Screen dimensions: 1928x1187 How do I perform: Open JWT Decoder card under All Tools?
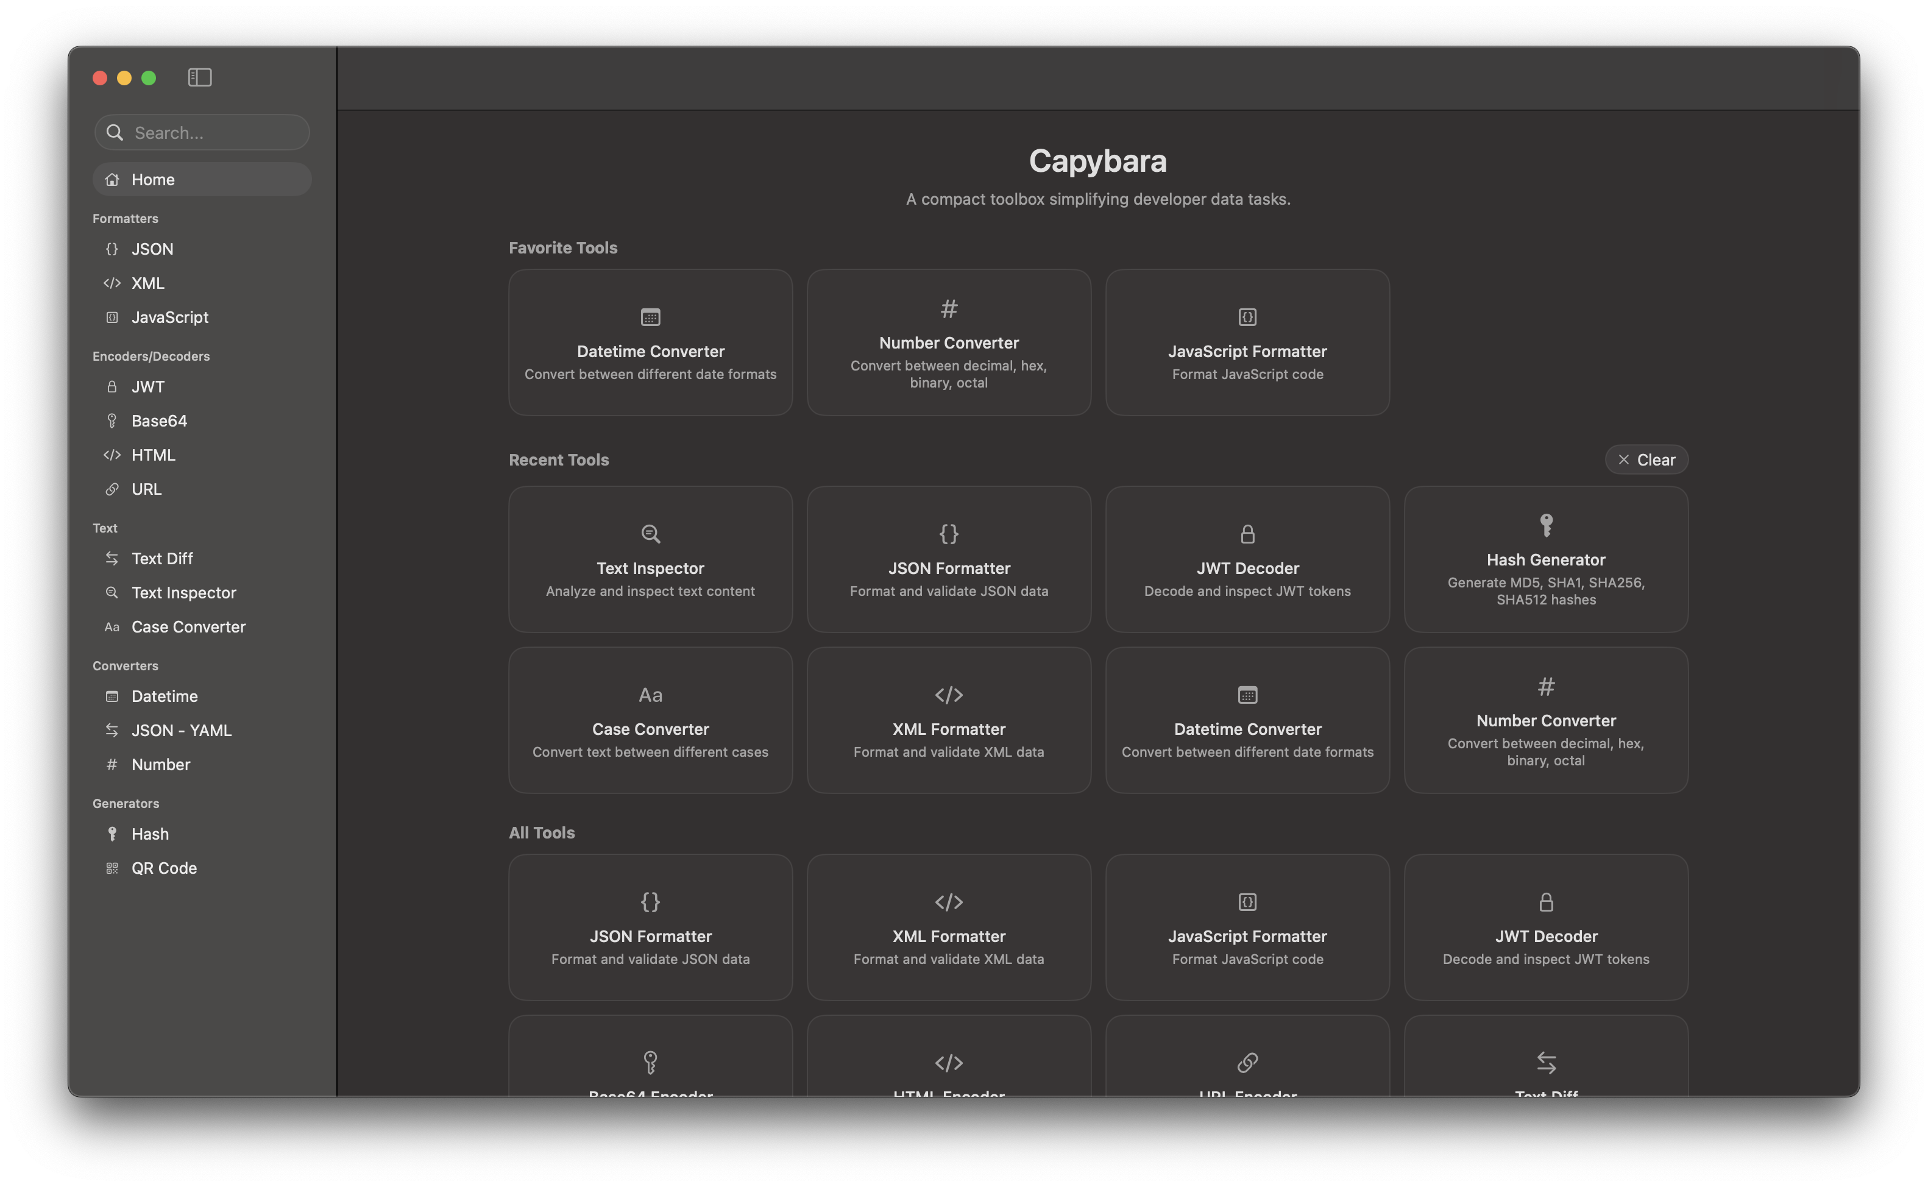(x=1546, y=927)
